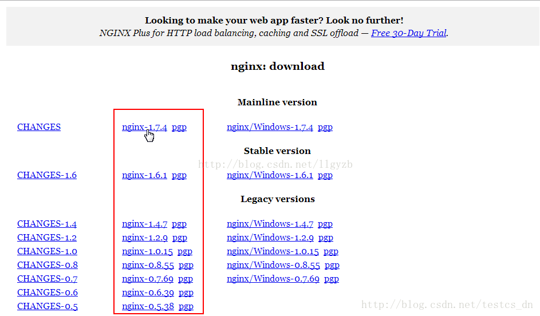Screen dimensions: 540x316
Task: Open pgp signature for nginx/Windows-0.8.55
Action: click(x=332, y=266)
